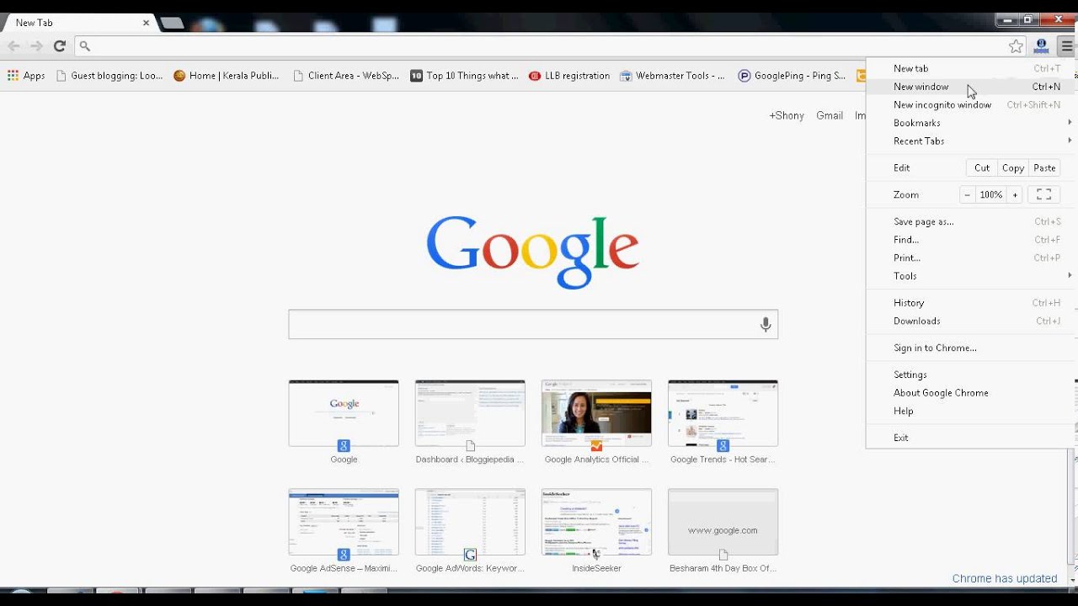Screen dimensions: 1078x606
Task: Click the Google logo
Action: click(532, 252)
